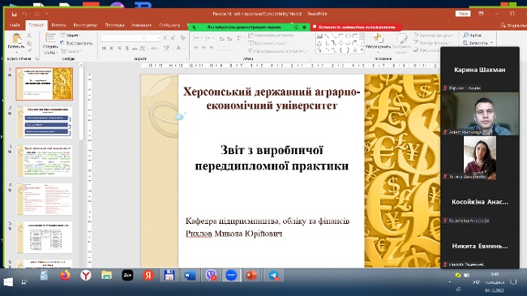Select slide 3 thumbnail in the slide panel
The height and width of the screenshot is (296, 527).
pyautogui.click(x=45, y=161)
